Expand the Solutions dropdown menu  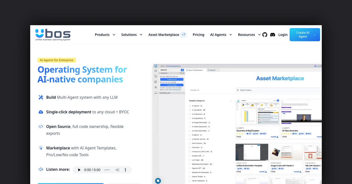click(x=132, y=35)
